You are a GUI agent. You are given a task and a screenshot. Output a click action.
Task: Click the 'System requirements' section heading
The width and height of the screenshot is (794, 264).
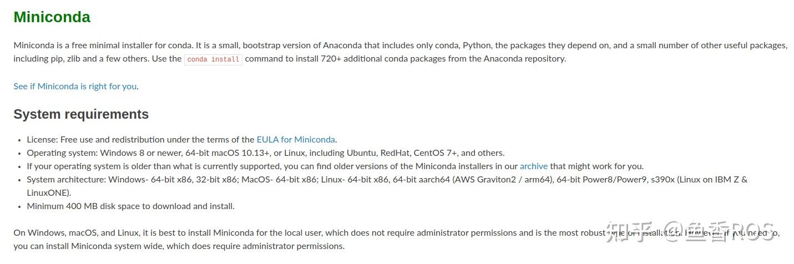pos(81,114)
